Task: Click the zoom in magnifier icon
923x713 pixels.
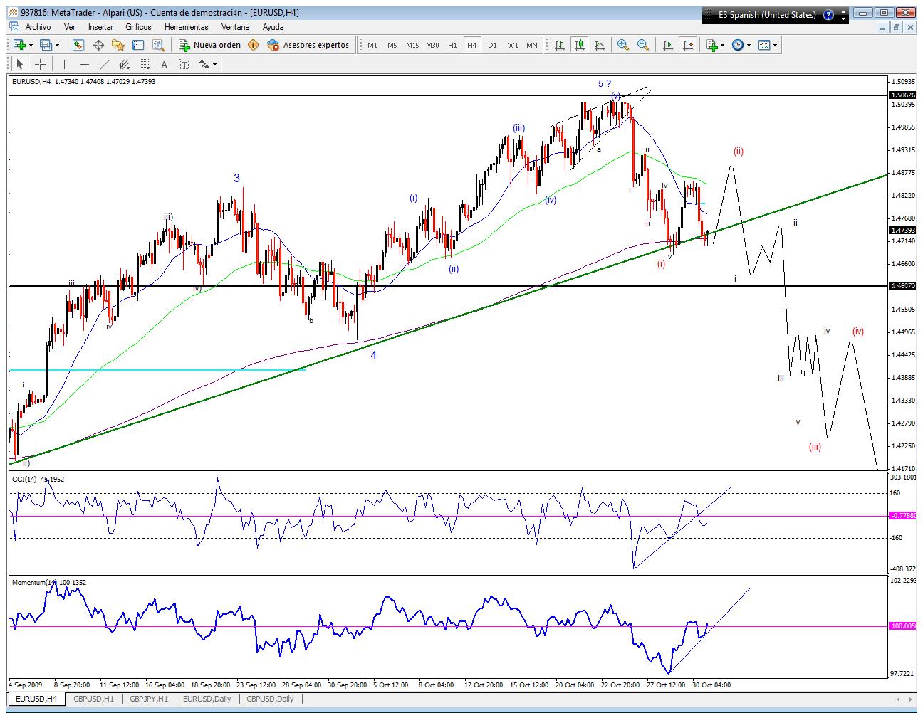Action: 623,45
